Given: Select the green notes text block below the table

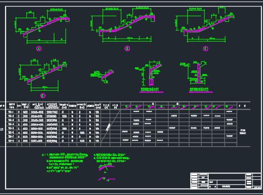Looking at the screenshot, I should click(86, 163).
